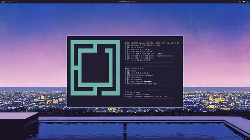Viewport: 250px width, 140px height.
Task: Click the window manager icon beside Hyprland
Action: tap(129, 75)
